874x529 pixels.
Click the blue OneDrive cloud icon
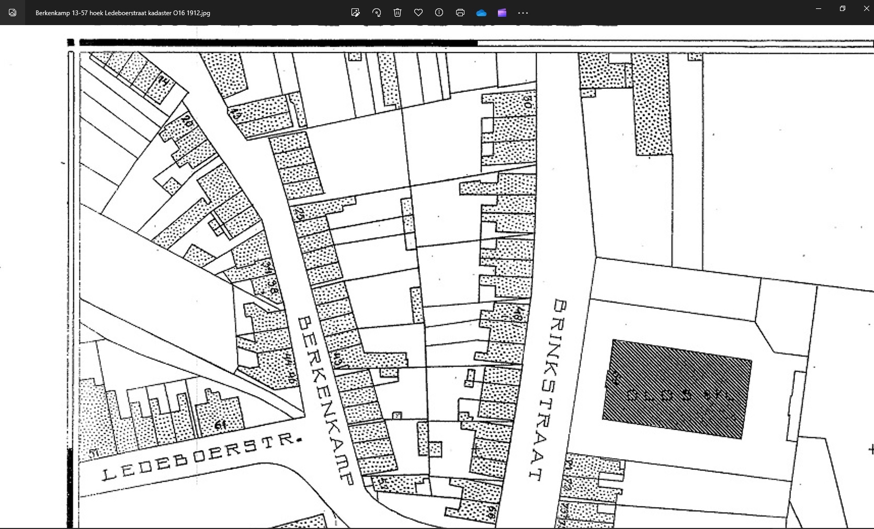coord(481,13)
